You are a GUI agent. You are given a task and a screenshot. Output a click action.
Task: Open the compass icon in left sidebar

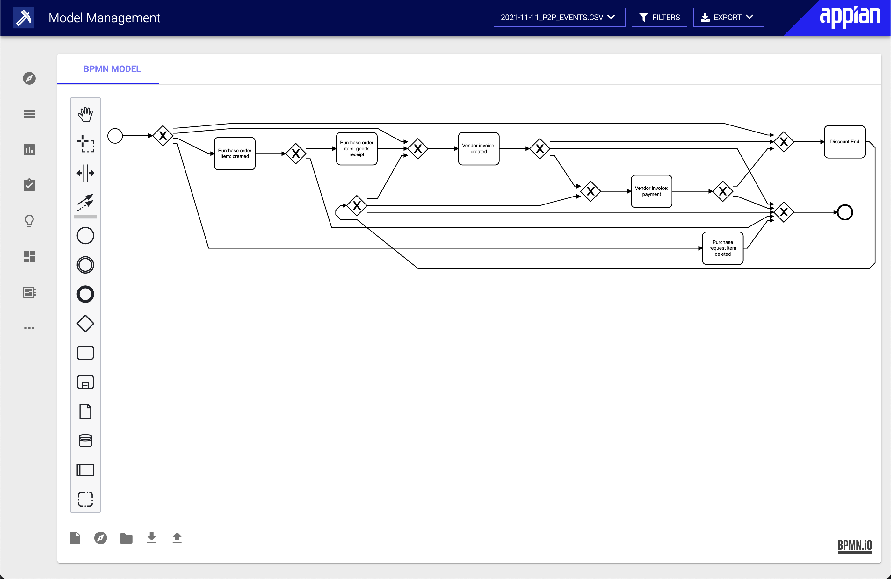click(x=29, y=79)
